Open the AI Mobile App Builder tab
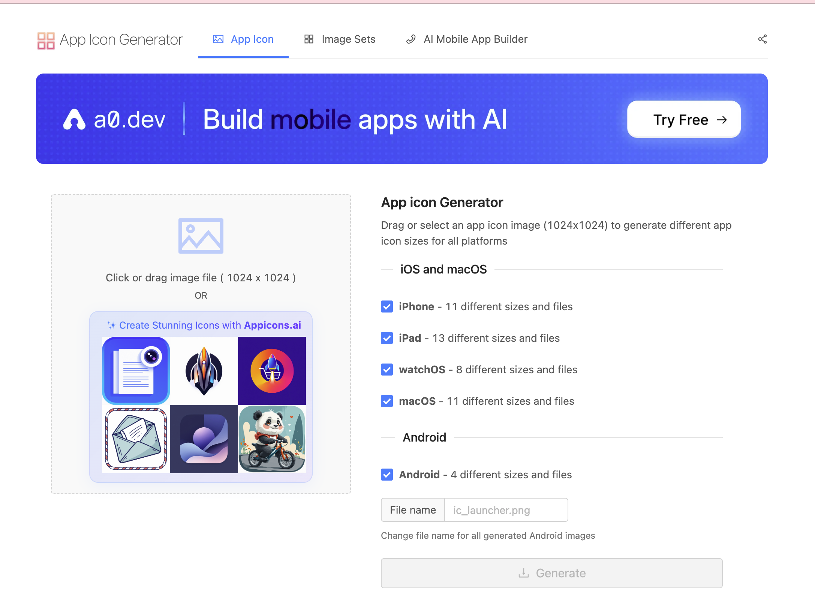815x613 pixels. [467, 39]
